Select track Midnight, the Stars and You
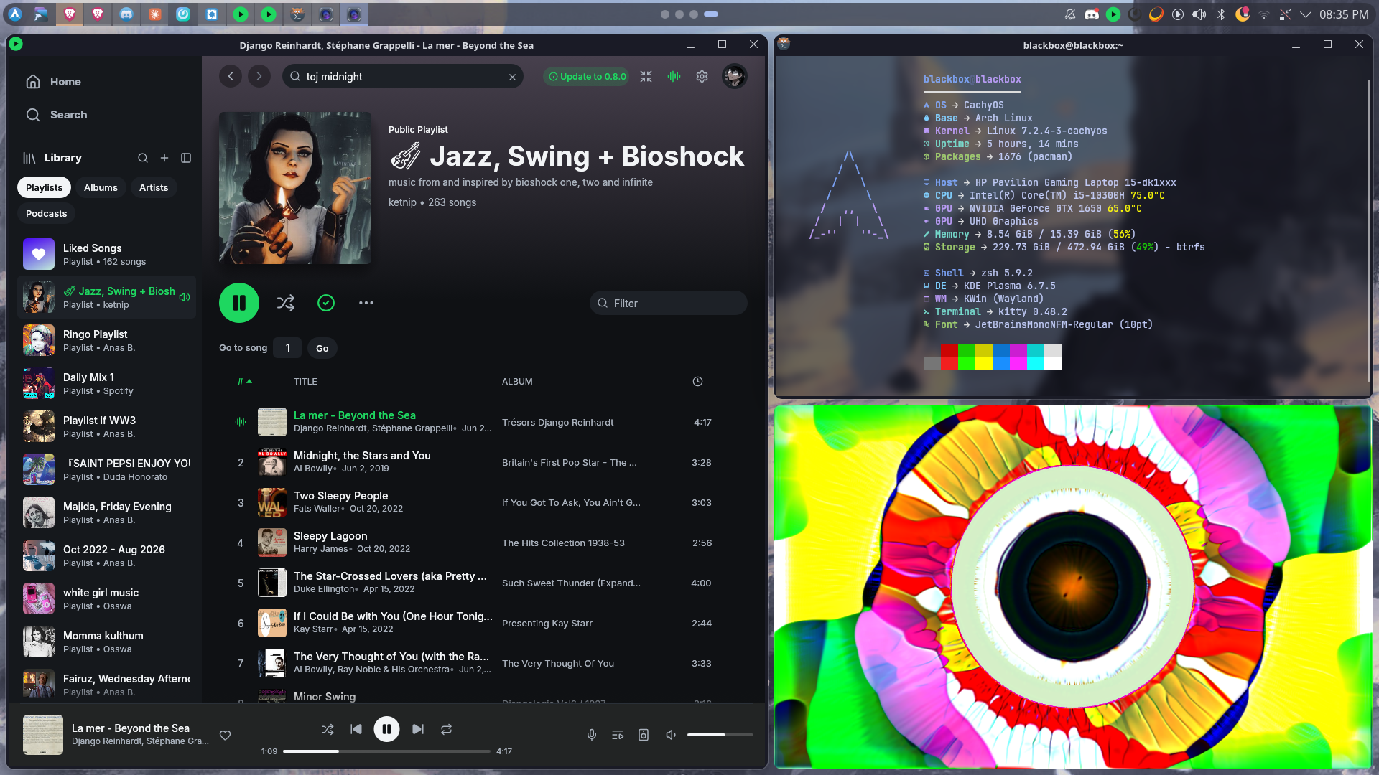The image size is (1379, 775). click(x=362, y=456)
